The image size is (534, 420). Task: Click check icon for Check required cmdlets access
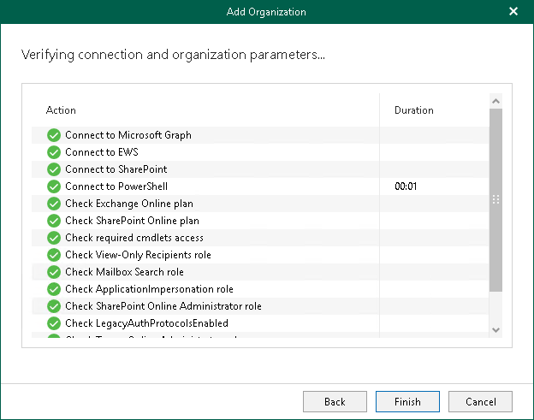tap(54, 238)
